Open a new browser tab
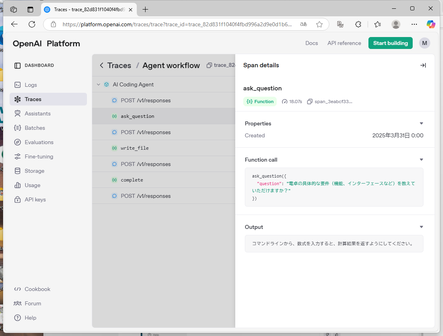 145,10
